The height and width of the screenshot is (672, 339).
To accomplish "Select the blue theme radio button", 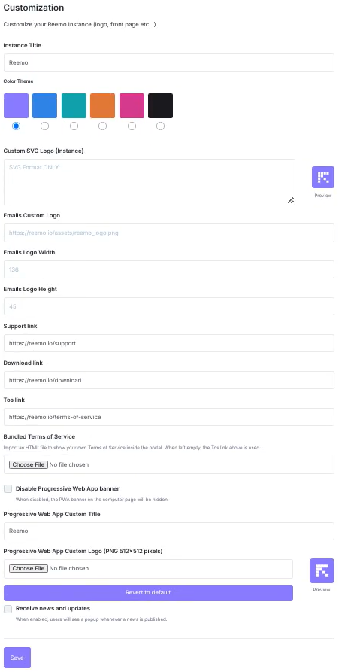I will [x=44, y=126].
